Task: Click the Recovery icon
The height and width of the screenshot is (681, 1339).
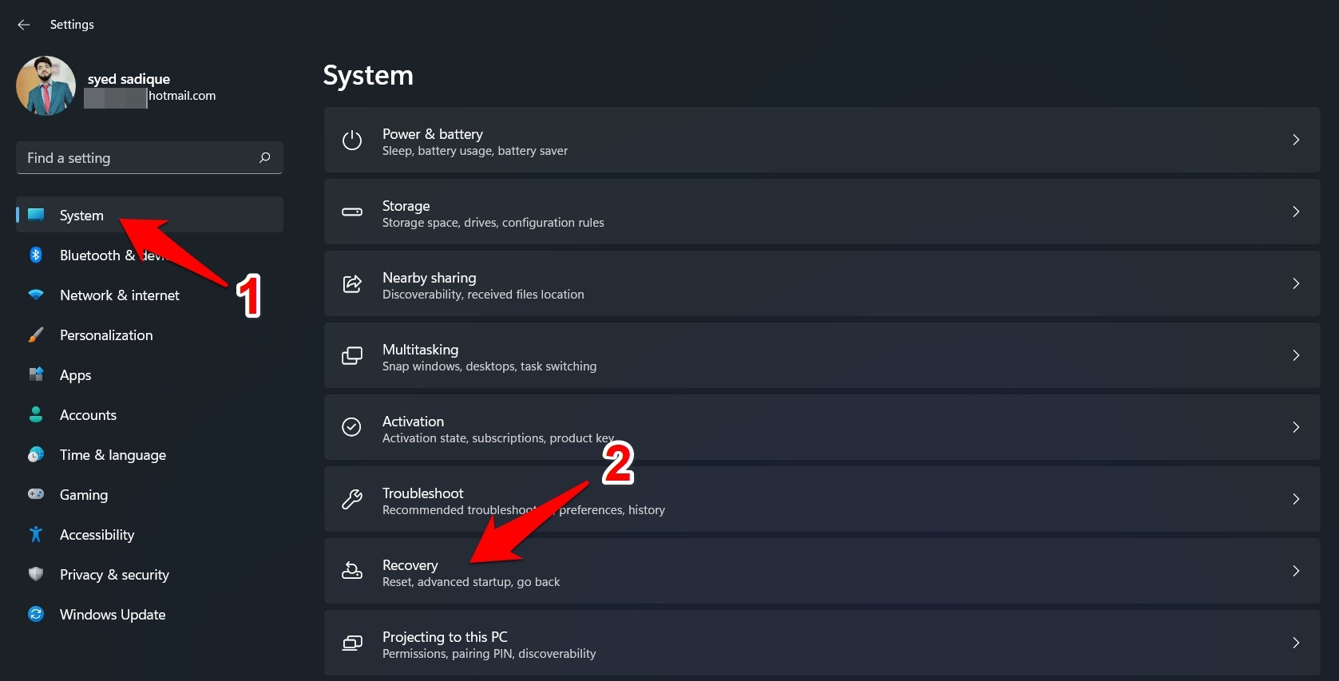Action: [x=352, y=572]
